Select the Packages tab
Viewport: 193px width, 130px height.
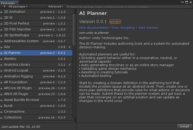9,3
